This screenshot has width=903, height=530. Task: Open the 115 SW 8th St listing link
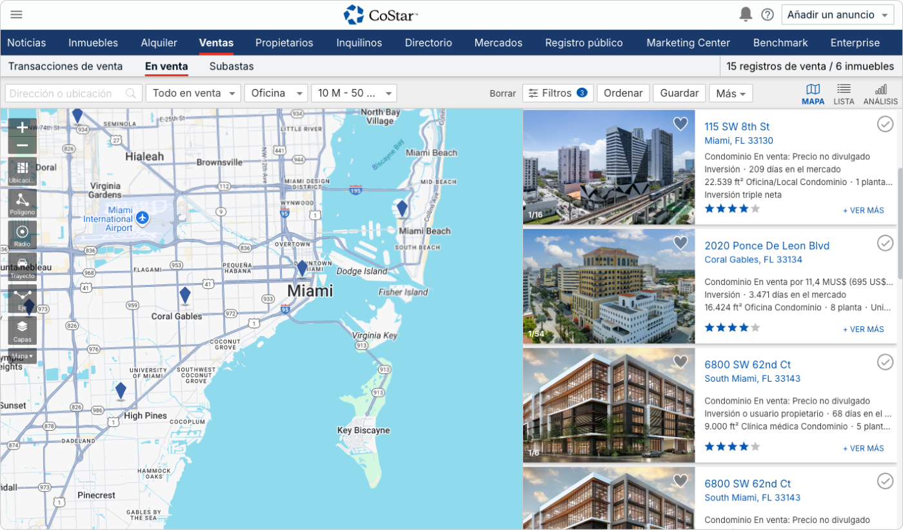(737, 126)
